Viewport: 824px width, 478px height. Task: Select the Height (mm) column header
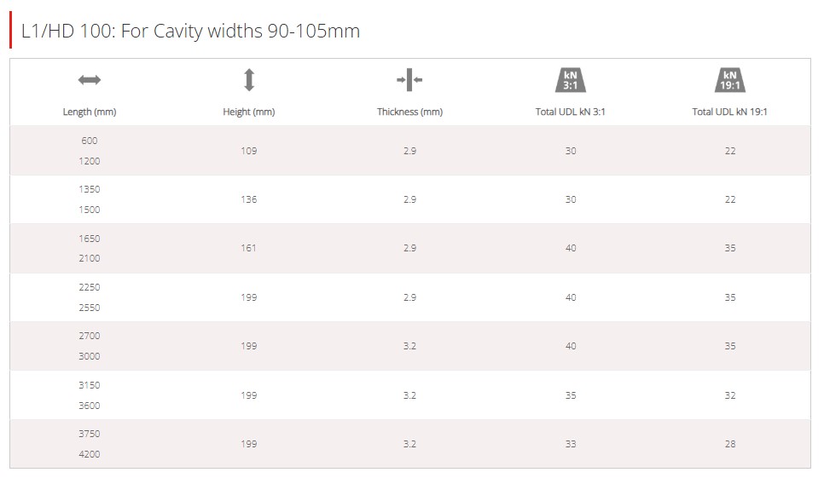(x=249, y=112)
